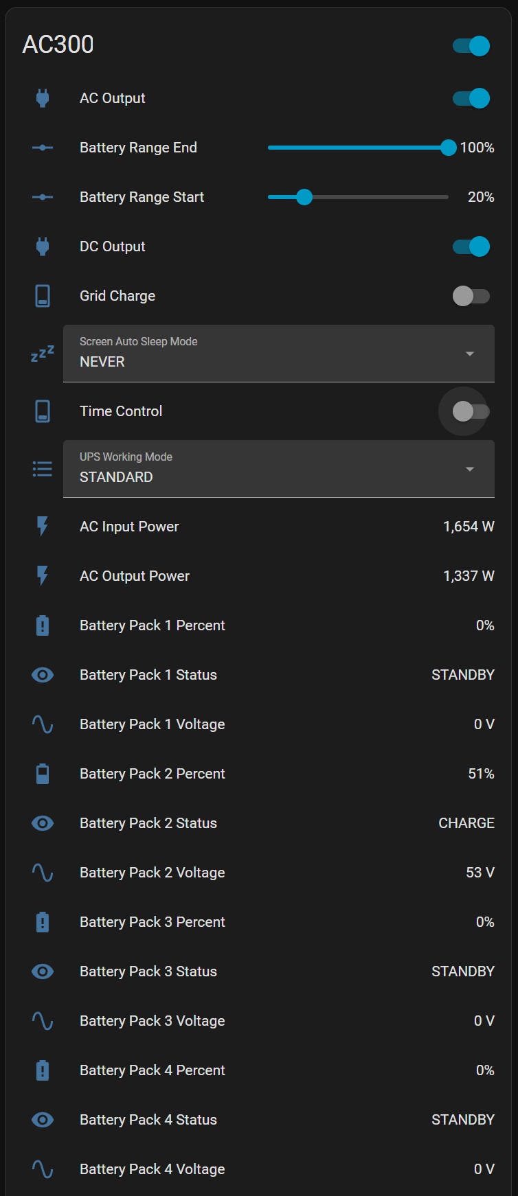Click the sine wave icon for Pack 3 Voltage
This screenshot has width=518, height=1196.
coord(43,1021)
